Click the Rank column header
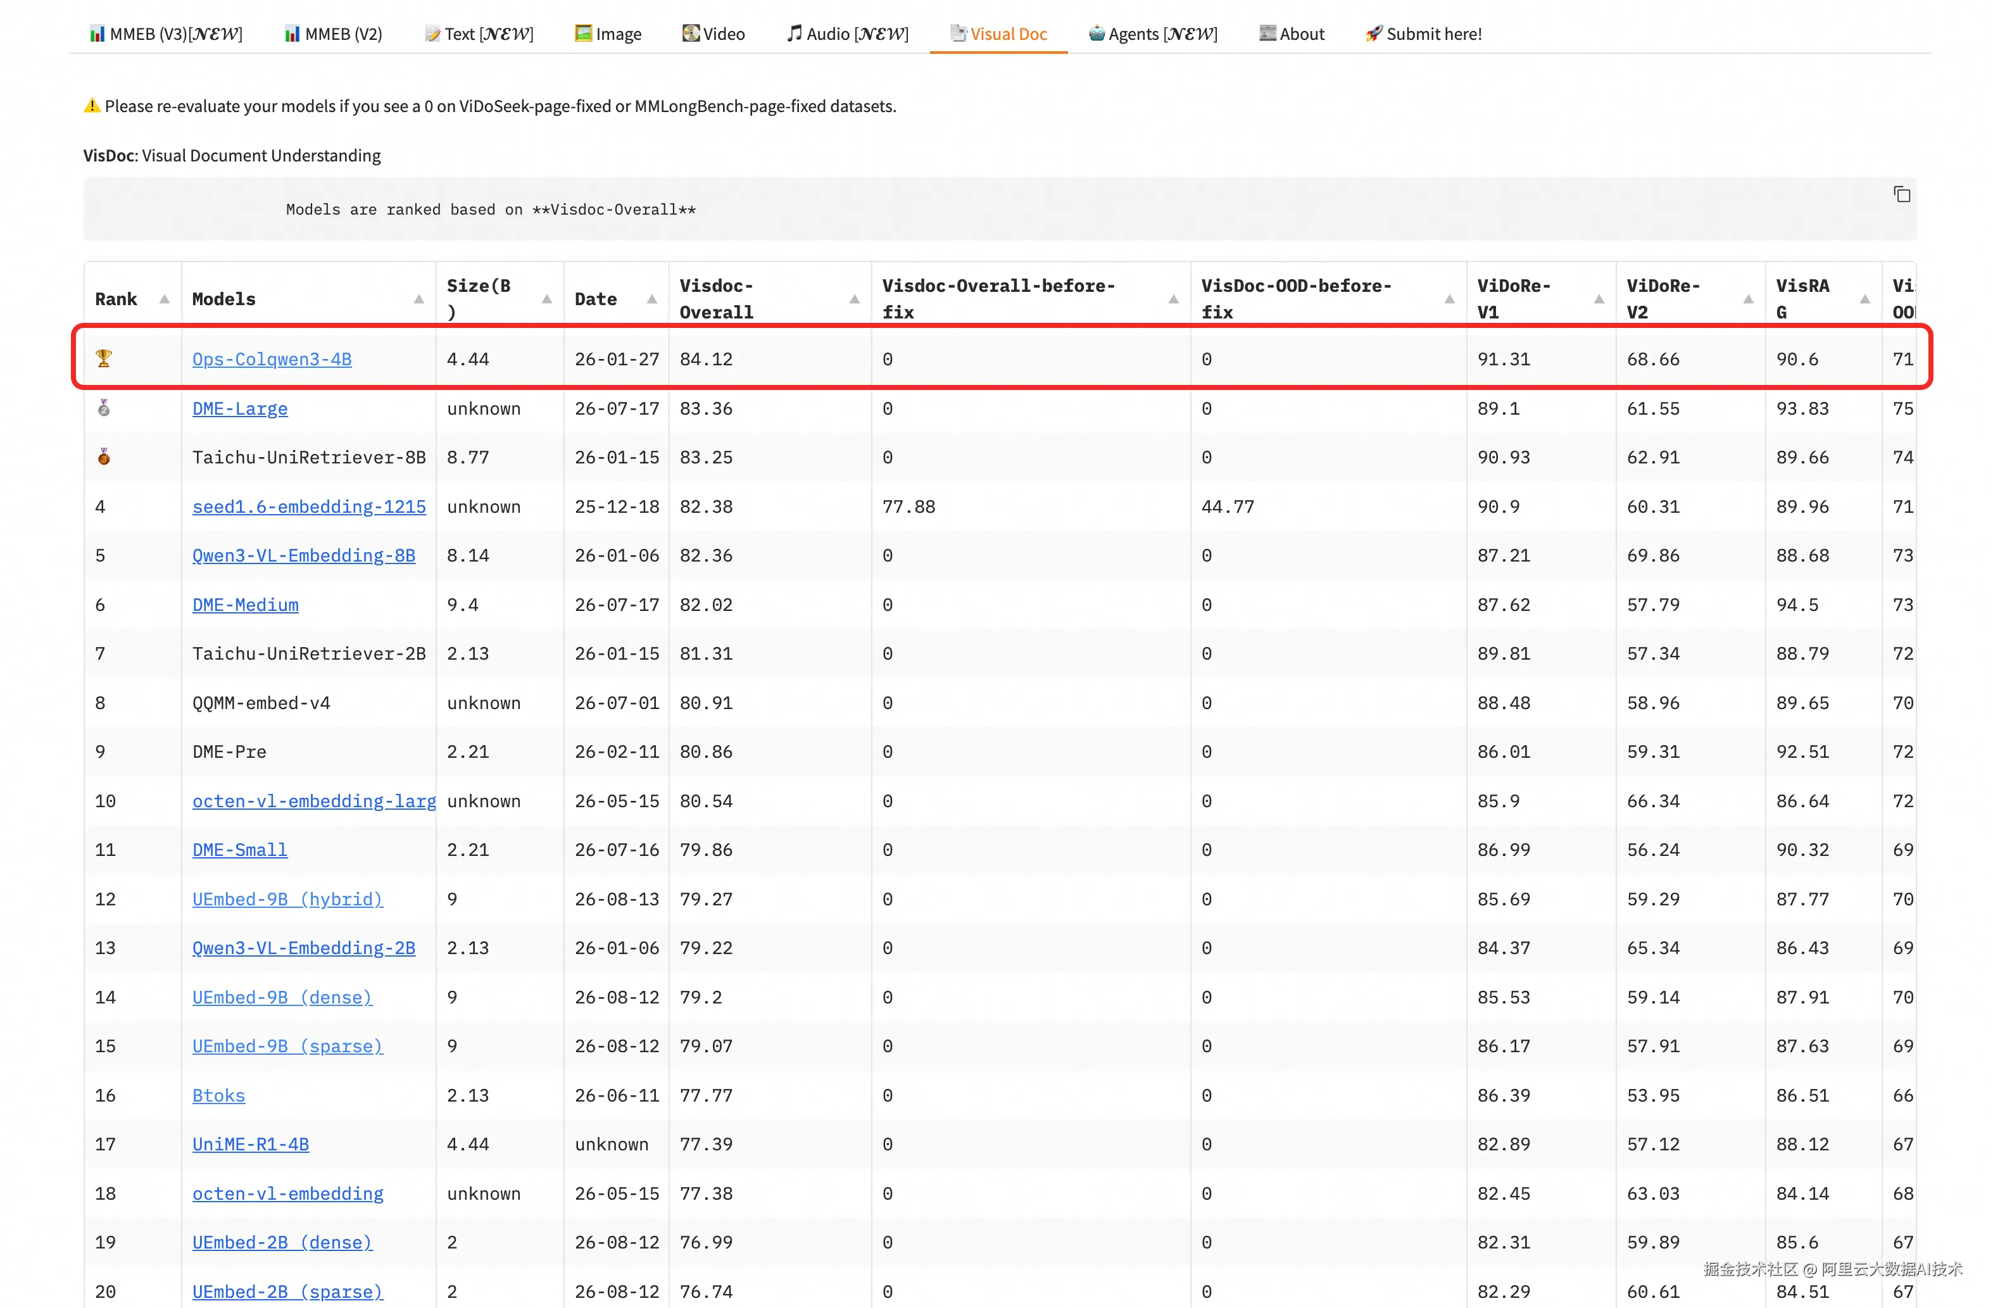1993x1308 pixels. pos(133,299)
